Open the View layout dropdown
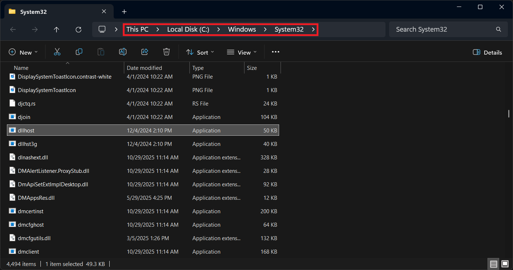Image resolution: width=513 pixels, height=270 pixels. (242, 52)
